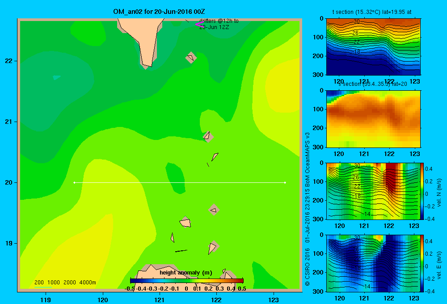This screenshot has height=304, width=447.
Task: Click latitude label '19' on main map
Action: pos(9,243)
